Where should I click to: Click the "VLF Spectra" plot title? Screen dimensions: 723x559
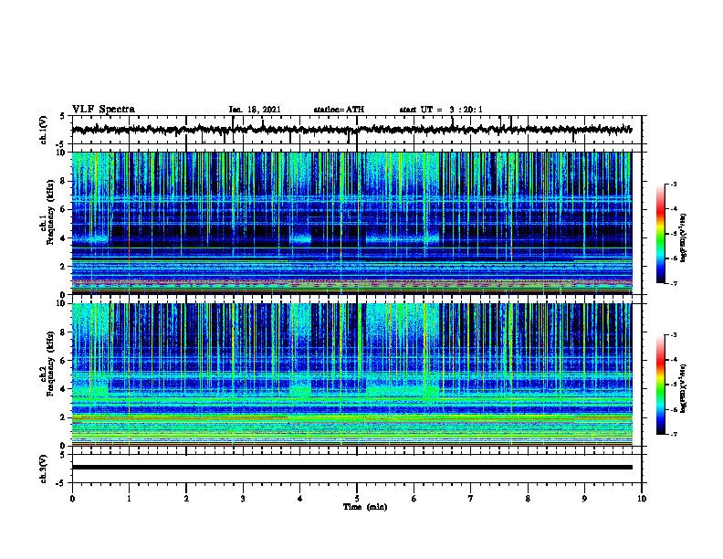click(x=103, y=110)
